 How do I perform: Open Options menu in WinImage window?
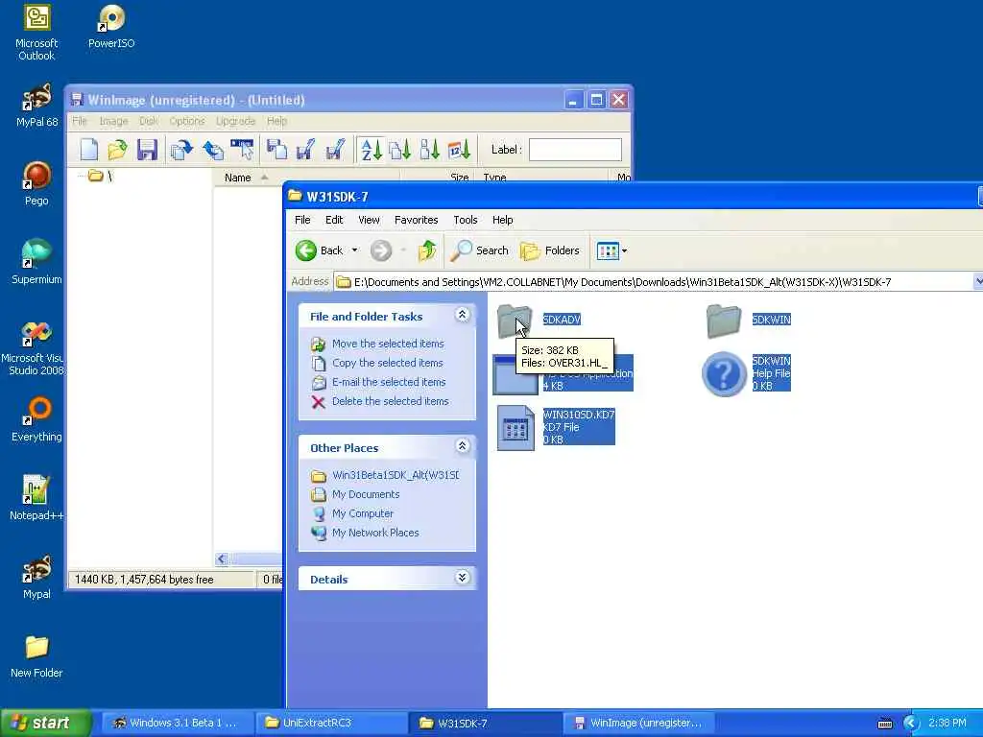[x=187, y=121]
